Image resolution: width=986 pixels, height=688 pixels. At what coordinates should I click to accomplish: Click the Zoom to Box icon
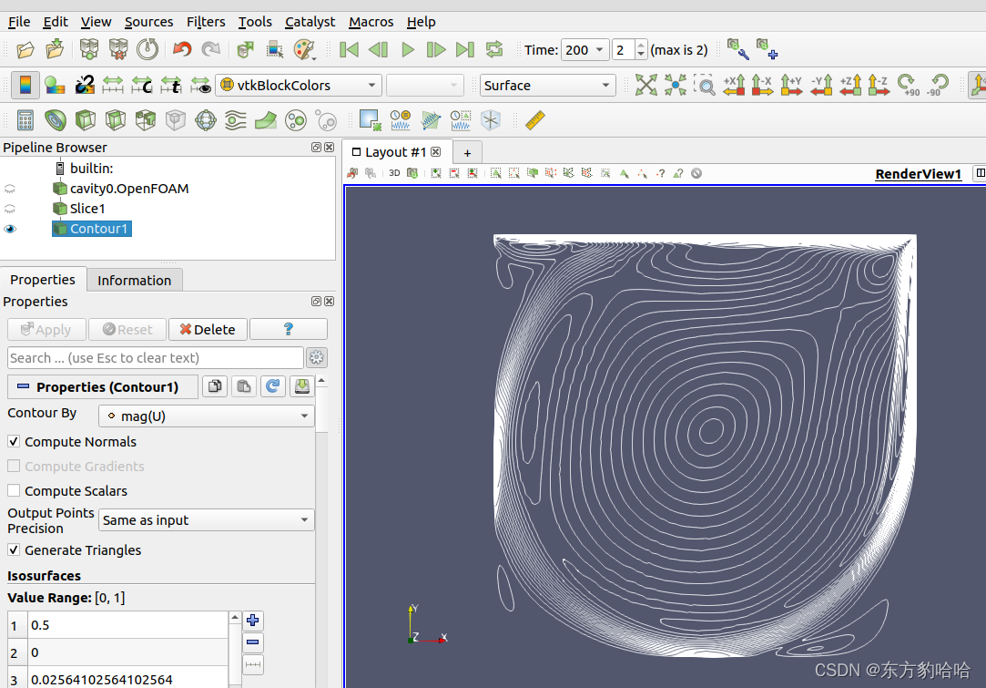coord(705,86)
